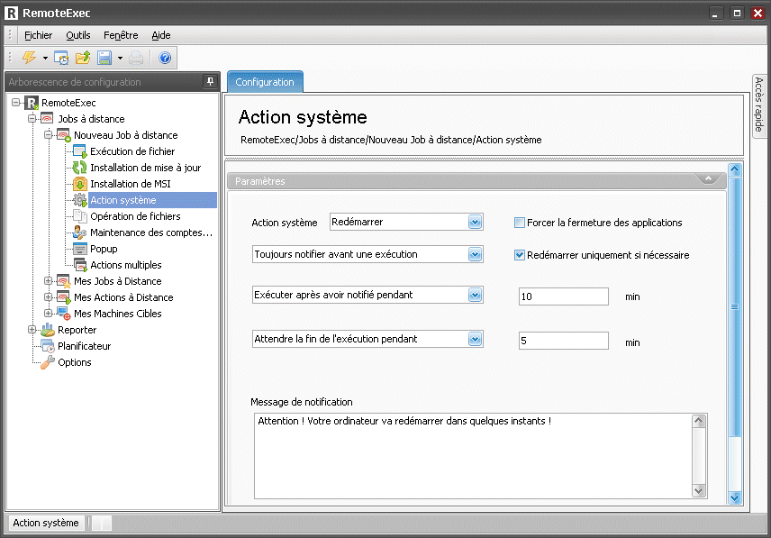The width and height of the screenshot is (771, 538).
Task: Click the Nouveau Job à distance icon
Action: (64, 135)
